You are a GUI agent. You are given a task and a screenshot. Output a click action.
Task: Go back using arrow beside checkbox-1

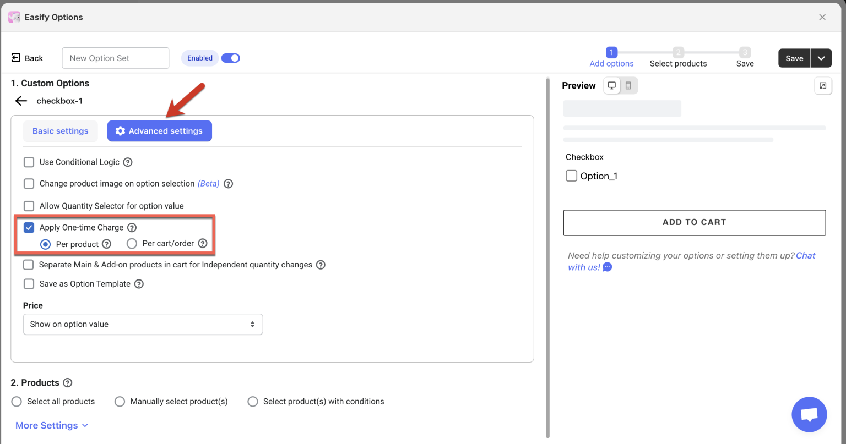click(x=21, y=101)
